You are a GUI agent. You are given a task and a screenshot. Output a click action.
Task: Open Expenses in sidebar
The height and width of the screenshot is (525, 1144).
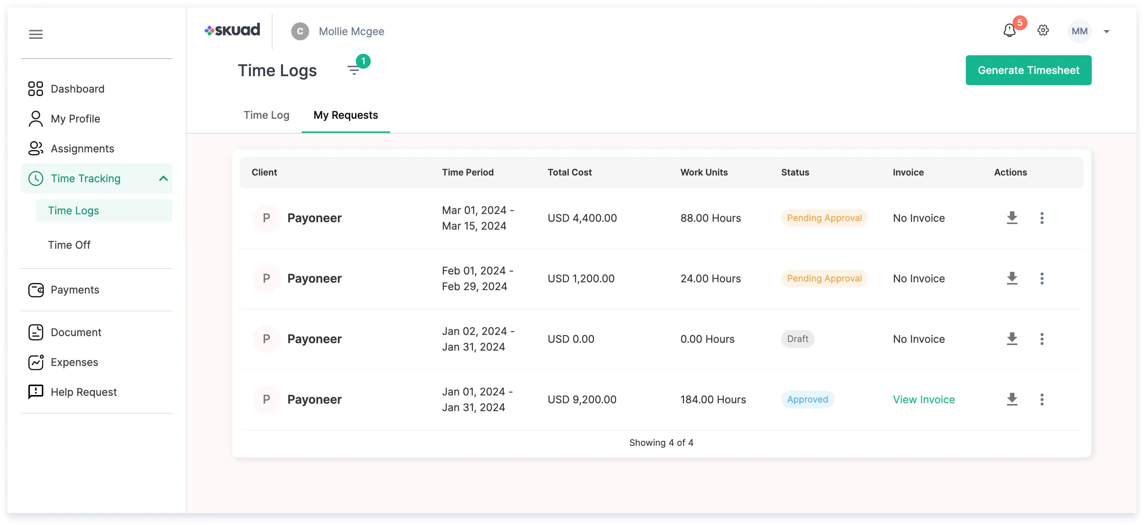pos(74,362)
